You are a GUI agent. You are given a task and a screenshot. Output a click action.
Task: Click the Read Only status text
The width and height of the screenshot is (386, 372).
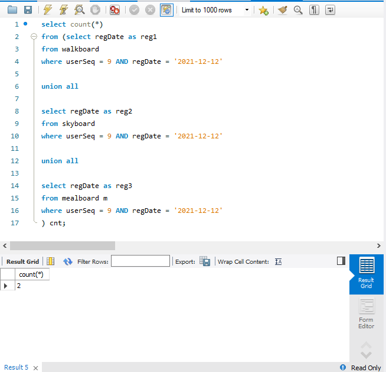[366, 367]
